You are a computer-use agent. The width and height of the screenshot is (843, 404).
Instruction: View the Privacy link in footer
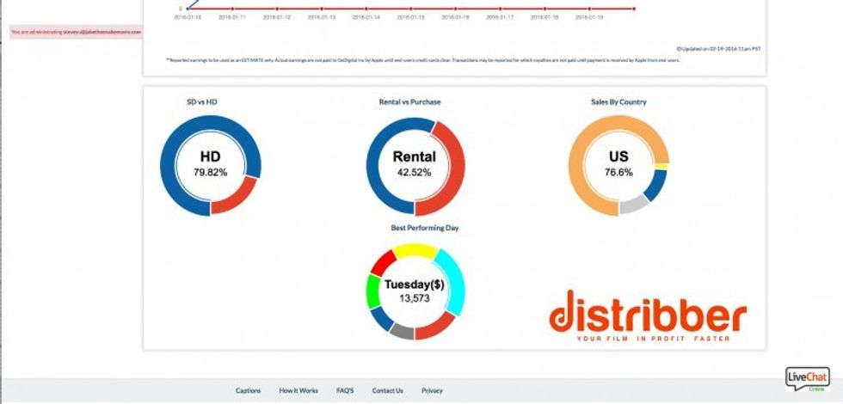tap(432, 390)
